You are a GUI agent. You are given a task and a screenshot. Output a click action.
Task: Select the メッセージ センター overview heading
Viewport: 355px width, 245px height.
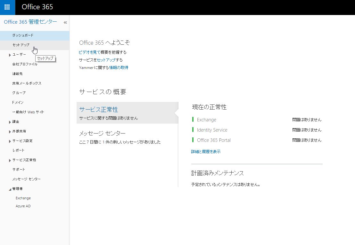tap(102, 134)
